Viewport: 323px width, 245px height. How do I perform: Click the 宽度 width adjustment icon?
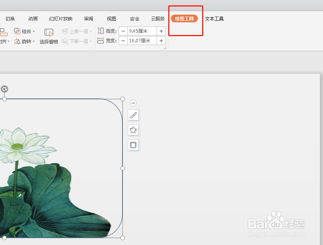pos(101,41)
